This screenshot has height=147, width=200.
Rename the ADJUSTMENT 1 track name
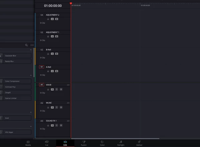click(x=53, y=33)
